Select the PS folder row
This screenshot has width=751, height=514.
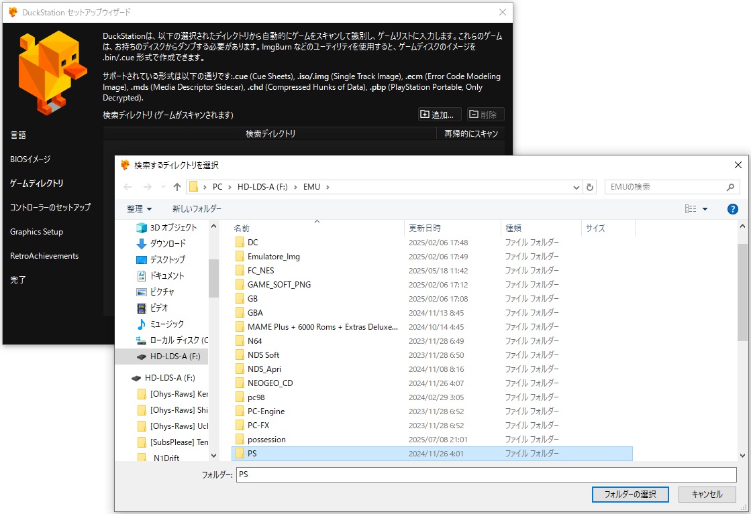[x=432, y=454]
